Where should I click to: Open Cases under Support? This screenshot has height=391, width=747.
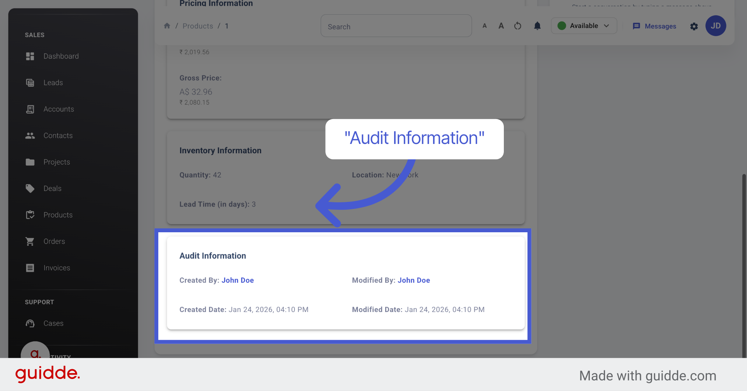(x=53, y=323)
